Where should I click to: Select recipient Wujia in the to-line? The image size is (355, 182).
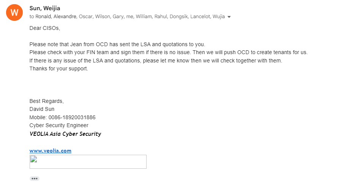(219, 17)
